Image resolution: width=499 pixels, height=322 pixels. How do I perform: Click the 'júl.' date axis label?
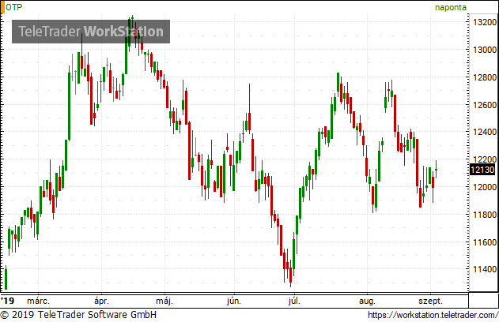pyautogui.click(x=294, y=301)
